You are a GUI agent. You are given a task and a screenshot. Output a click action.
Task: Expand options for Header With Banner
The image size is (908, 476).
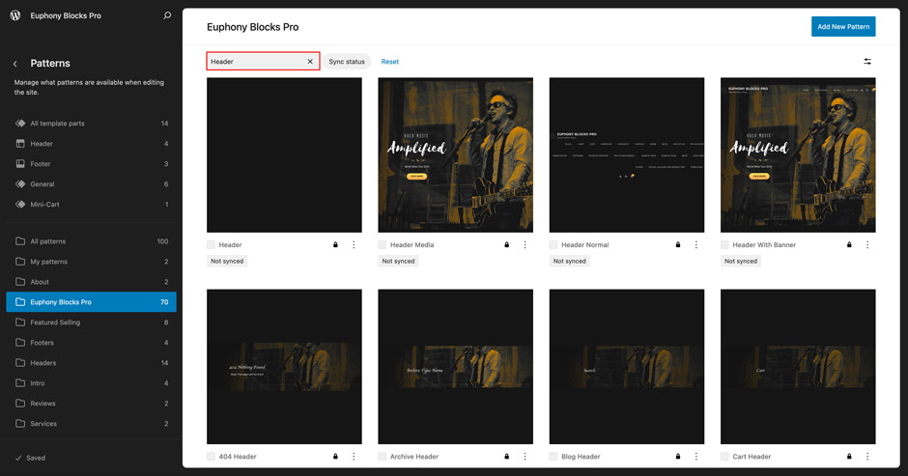[867, 245]
